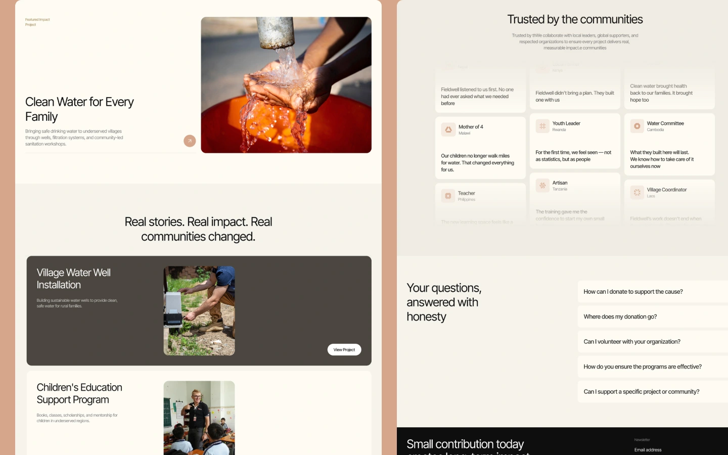
Task: Expand "How can I donate to support the cause?"
Action: point(653,292)
